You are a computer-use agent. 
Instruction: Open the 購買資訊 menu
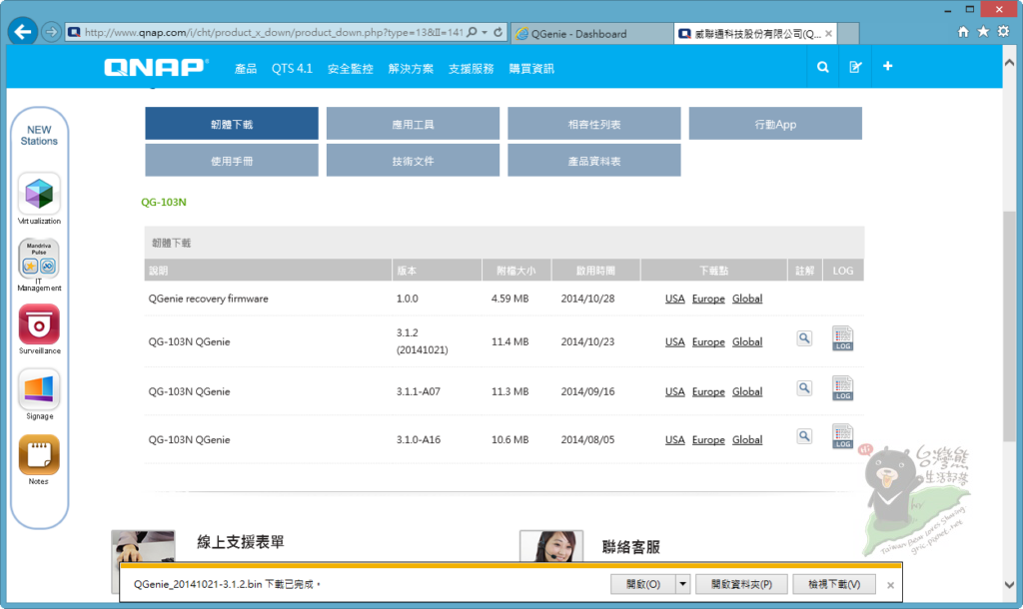pos(531,69)
